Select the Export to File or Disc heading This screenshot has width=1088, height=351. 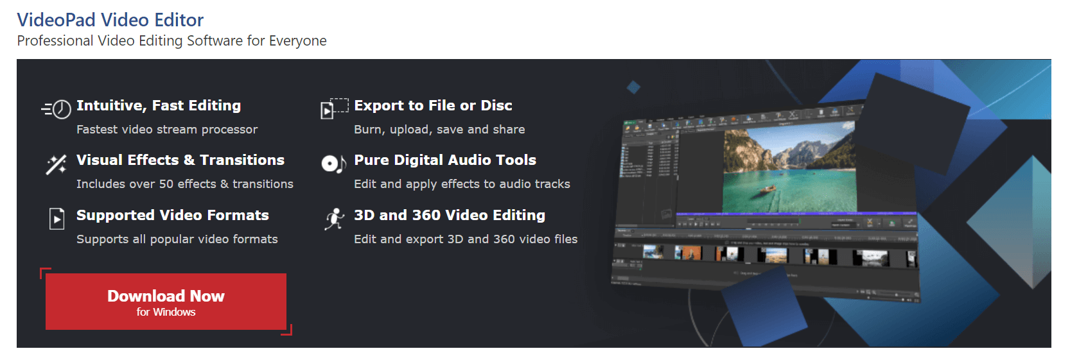(433, 105)
